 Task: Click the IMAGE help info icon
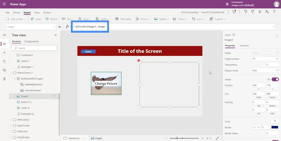coord(234,35)
